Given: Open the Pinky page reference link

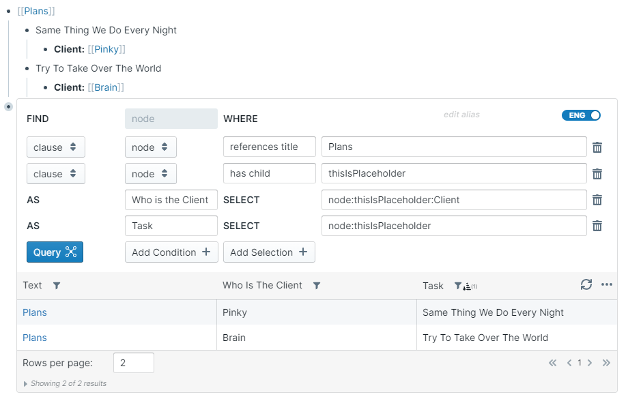Looking at the screenshot, I should coord(106,49).
